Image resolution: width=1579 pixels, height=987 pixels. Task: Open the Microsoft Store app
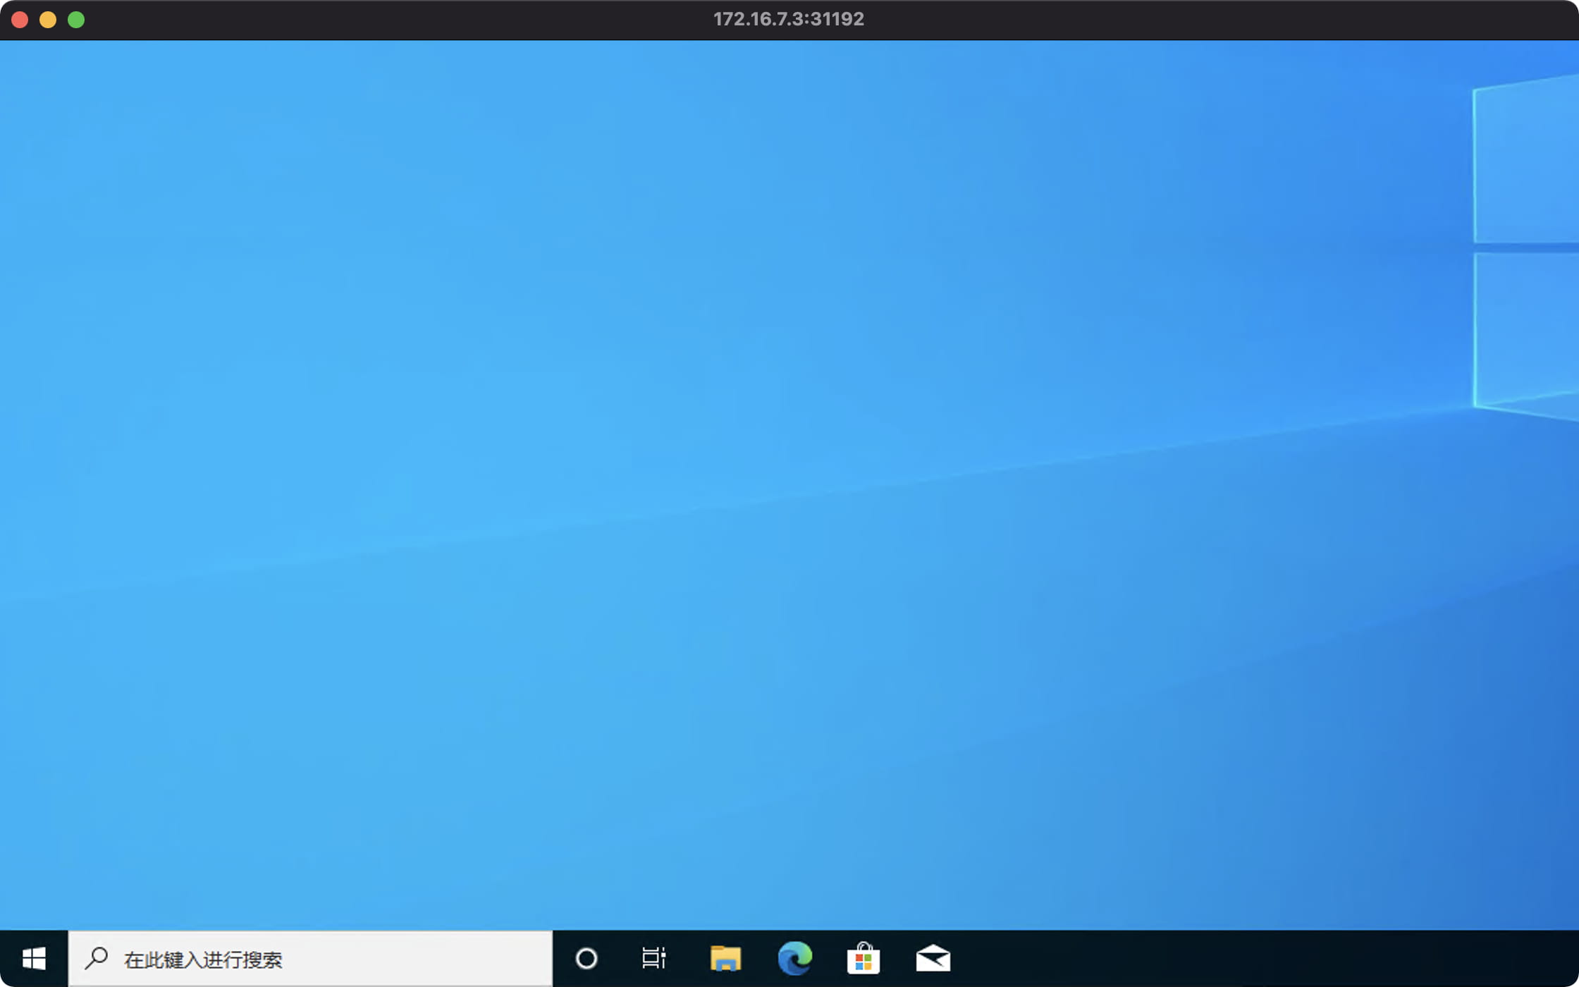coord(863,958)
